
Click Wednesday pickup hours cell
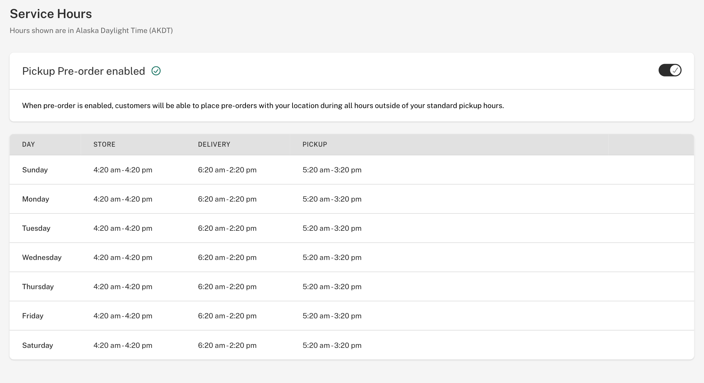coord(332,258)
